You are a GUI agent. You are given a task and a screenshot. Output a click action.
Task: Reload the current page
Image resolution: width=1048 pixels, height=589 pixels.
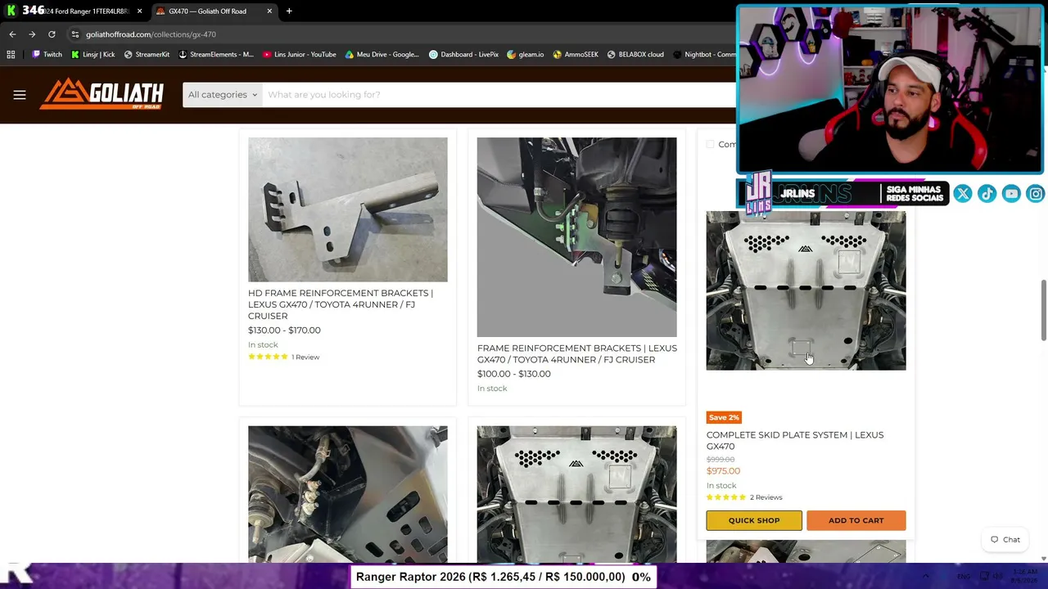pyautogui.click(x=52, y=34)
